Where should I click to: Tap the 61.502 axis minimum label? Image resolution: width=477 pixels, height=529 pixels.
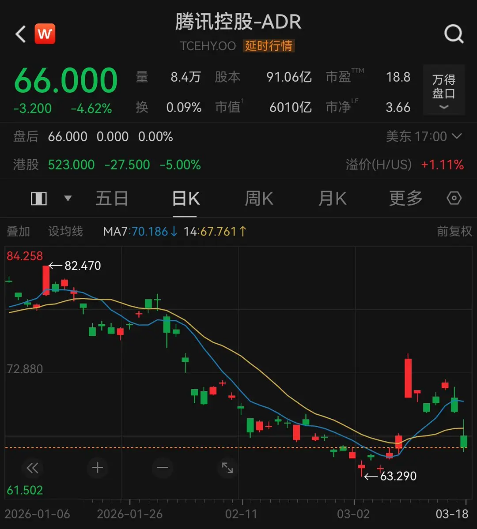tap(25, 490)
